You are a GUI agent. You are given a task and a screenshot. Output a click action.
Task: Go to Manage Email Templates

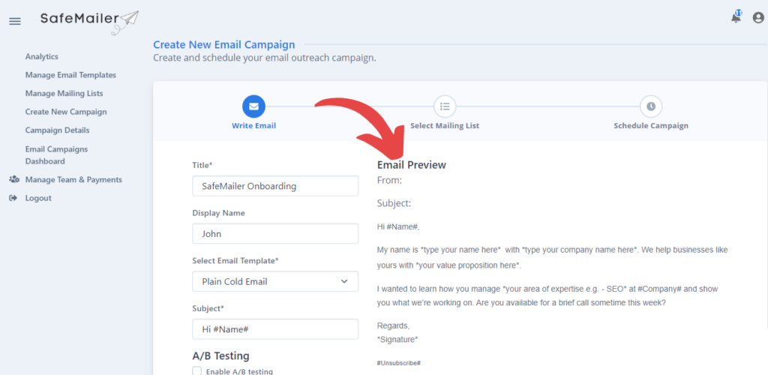pyautogui.click(x=70, y=76)
